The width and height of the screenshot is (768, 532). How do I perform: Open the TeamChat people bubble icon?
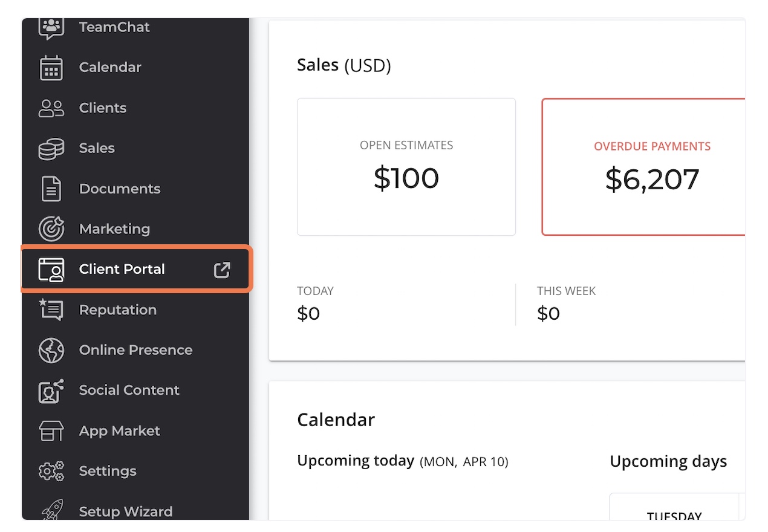[51, 28]
